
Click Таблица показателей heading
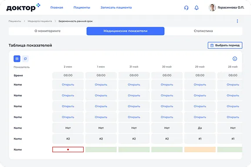click(30, 45)
